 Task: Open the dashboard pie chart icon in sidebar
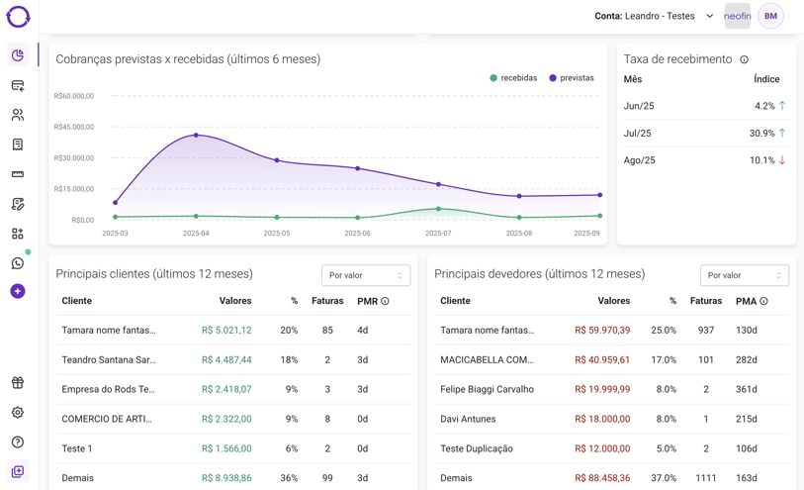tap(18, 55)
